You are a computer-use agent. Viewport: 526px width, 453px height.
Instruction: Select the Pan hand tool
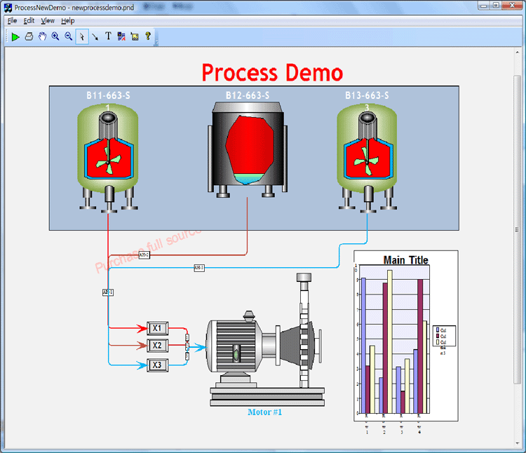coord(42,36)
